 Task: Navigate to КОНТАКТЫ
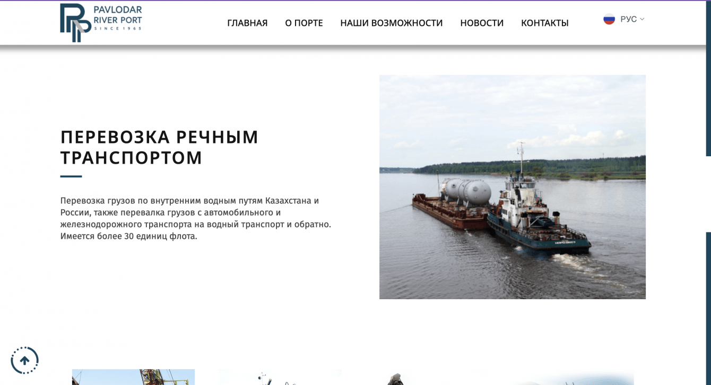(x=545, y=23)
